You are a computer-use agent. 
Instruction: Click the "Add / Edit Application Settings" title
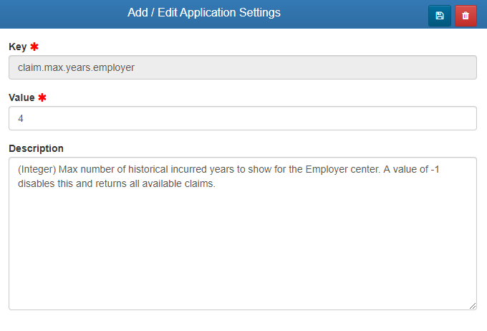tap(204, 13)
